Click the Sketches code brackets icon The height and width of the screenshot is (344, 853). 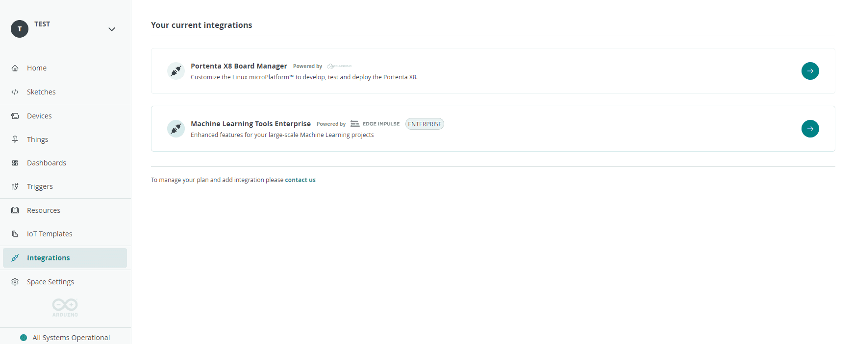click(x=15, y=92)
